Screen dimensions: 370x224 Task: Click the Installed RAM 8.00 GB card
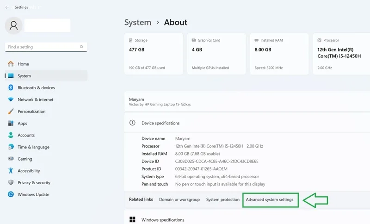click(279, 54)
